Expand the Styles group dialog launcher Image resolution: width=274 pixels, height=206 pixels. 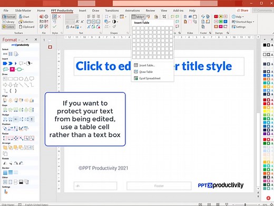pyautogui.click(x=62, y=33)
